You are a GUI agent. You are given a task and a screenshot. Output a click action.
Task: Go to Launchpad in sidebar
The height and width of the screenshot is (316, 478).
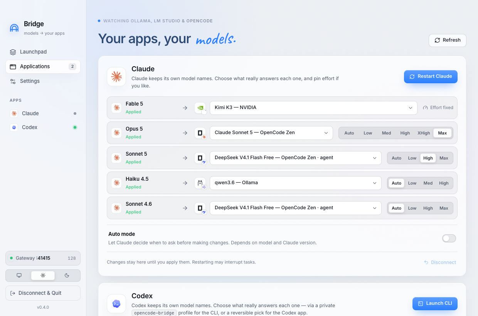tap(43, 52)
